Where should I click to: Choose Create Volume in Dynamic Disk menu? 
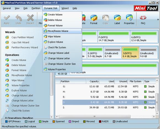pyautogui.click(x=62, y=15)
